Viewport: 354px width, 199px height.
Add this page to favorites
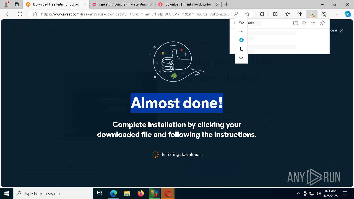[247, 14]
